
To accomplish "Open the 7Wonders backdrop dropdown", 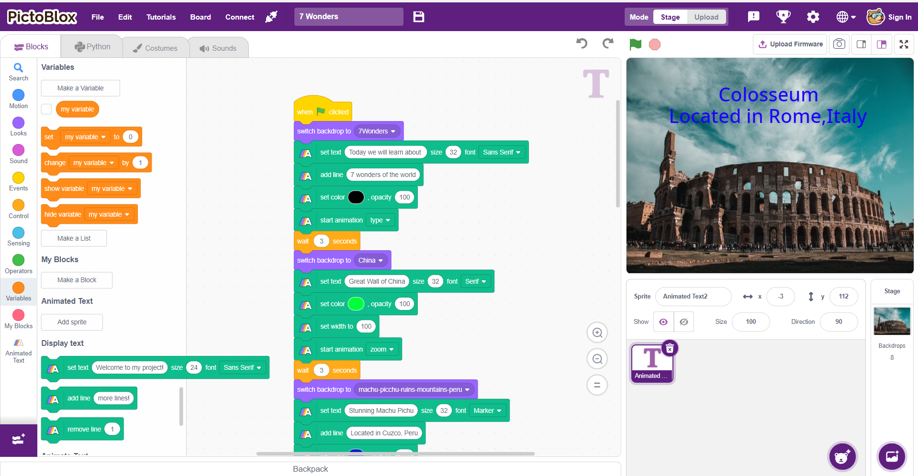I will pos(377,131).
